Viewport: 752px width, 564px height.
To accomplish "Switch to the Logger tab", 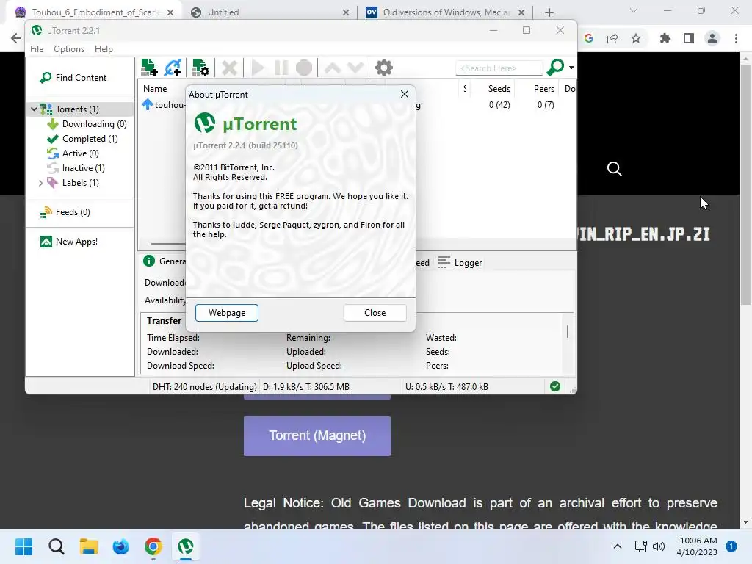I will [x=460, y=263].
